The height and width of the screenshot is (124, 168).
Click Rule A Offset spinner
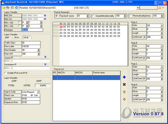pyautogui.click(x=162, y=29)
